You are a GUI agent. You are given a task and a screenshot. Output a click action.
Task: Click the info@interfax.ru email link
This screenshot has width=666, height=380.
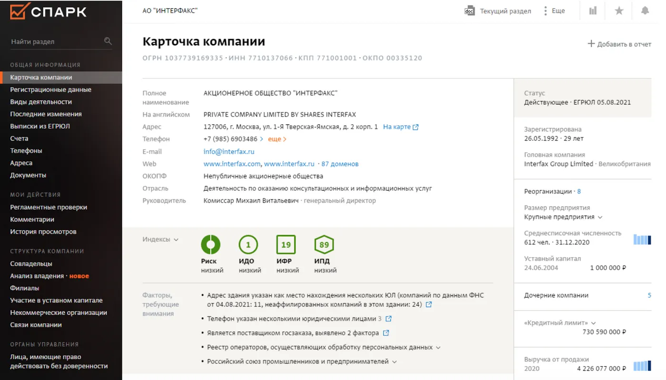pos(229,152)
